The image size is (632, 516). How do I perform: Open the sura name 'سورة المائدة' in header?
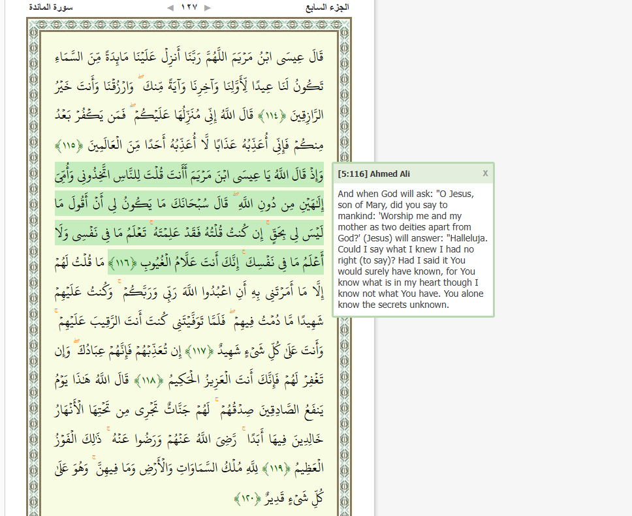(51, 7)
